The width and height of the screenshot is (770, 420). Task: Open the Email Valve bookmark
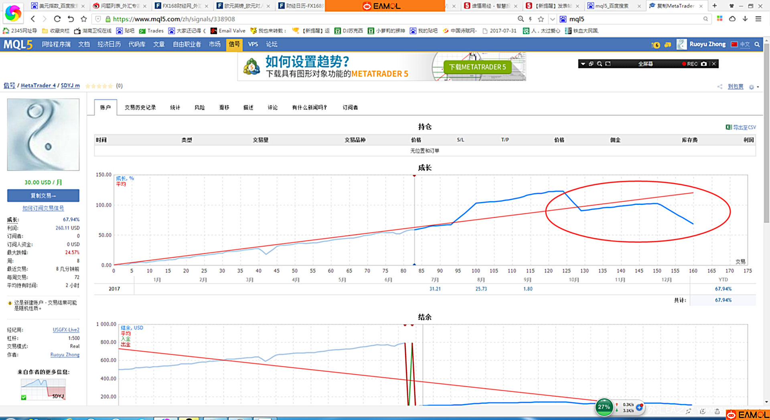click(x=228, y=31)
